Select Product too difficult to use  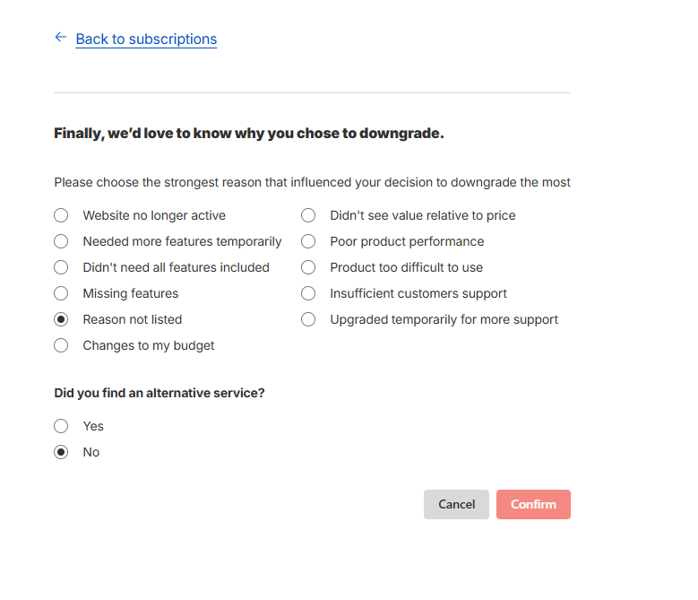(x=308, y=267)
